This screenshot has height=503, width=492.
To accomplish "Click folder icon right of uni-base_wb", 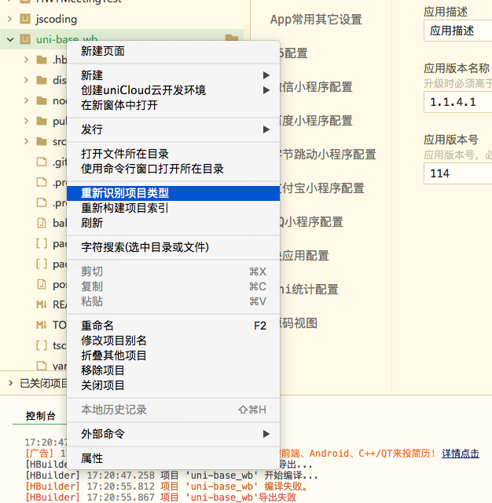I will pyautogui.click(x=232, y=38).
